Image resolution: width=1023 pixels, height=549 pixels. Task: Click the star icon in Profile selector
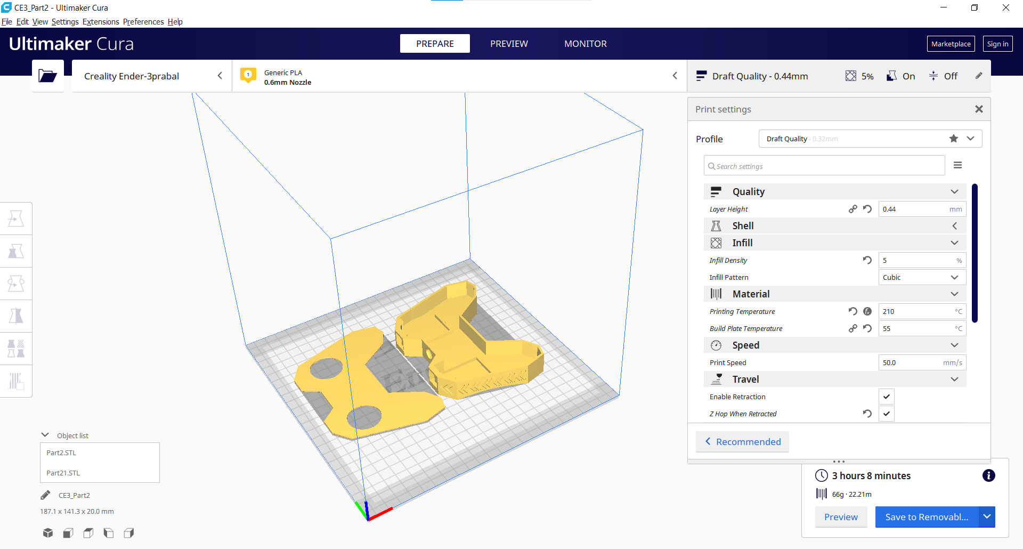click(x=954, y=139)
